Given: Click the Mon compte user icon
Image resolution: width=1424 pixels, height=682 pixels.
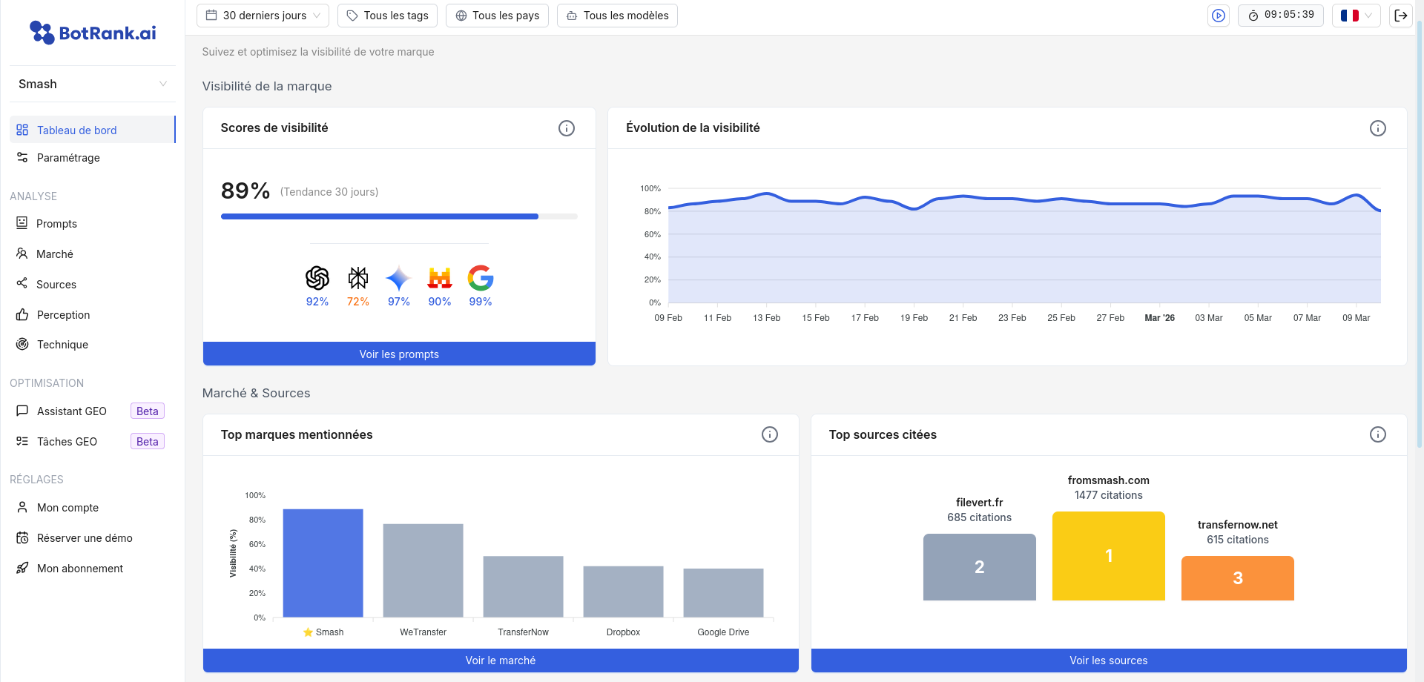Looking at the screenshot, I should pyautogui.click(x=22, y=507).
